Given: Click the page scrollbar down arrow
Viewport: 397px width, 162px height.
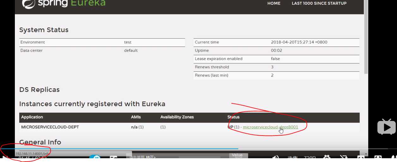Looking at the screenshot, I should click(366, 154).
